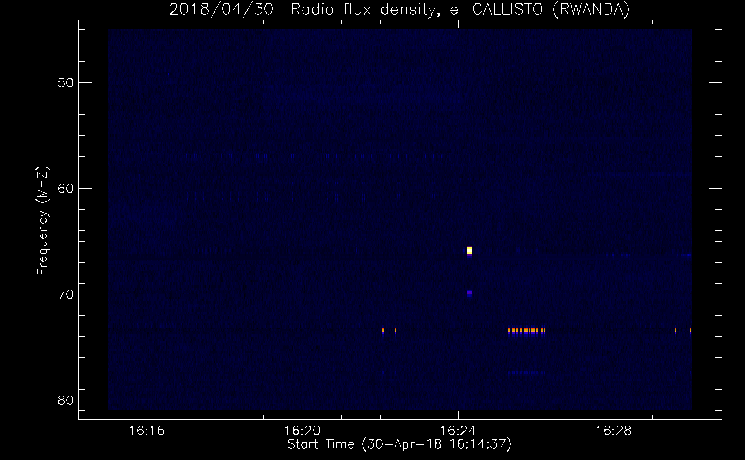The height and width of the screenshot is (460, 745).
Task: Click the bright yellow burst near 66 MHz
Action: 470,251
